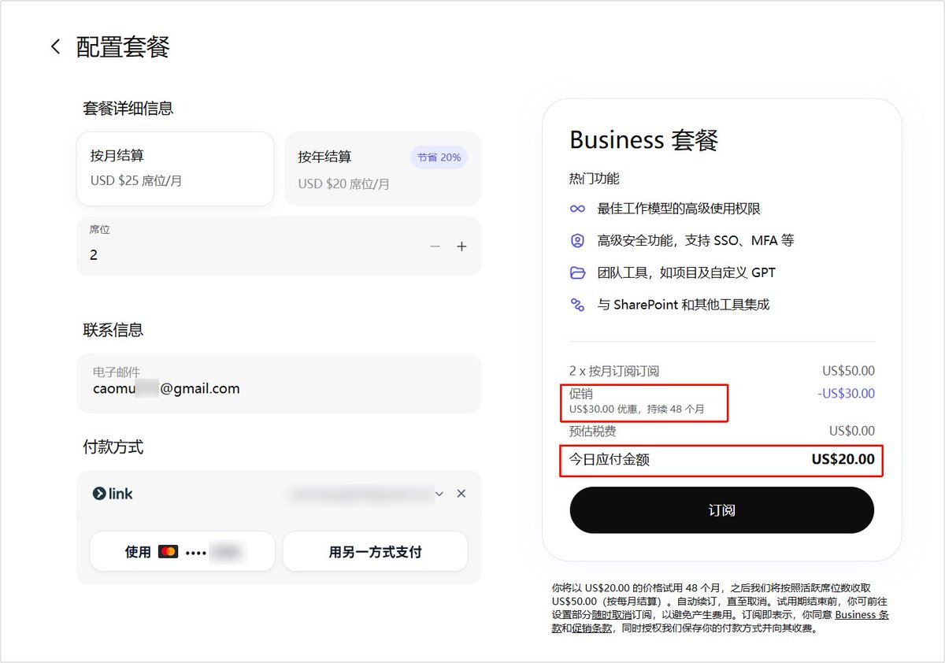Click US$30.00 优惠，持续 48 个月 text
The height and width of the screenshot is (663, 945).
(x=636, y=409)
